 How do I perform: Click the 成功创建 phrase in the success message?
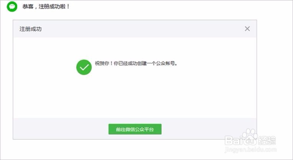(136, 63)
